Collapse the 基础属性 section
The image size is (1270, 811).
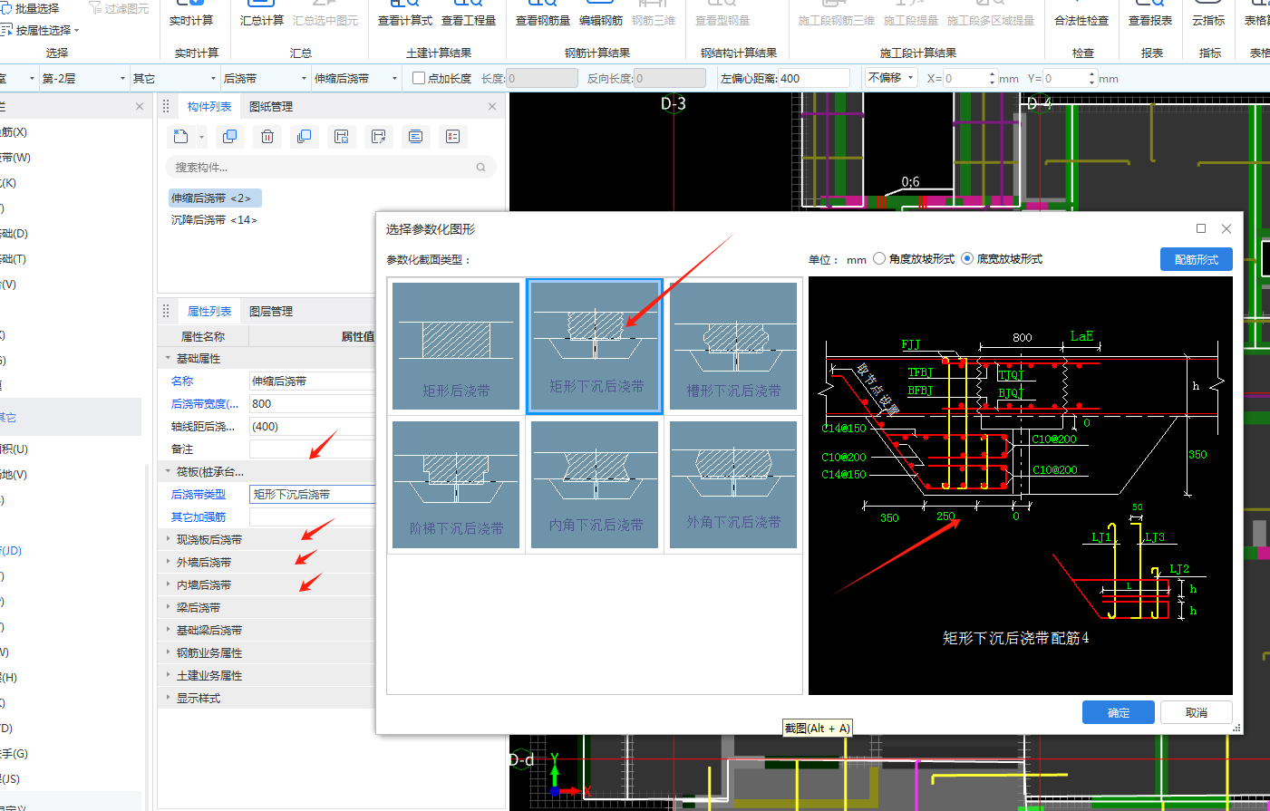coord(168,359)
